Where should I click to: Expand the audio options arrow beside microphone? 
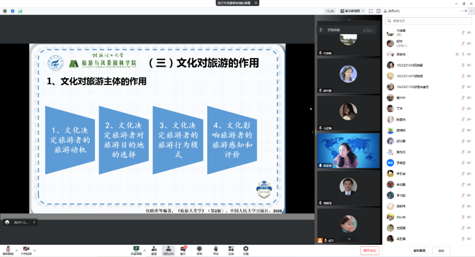click(16, 248)
